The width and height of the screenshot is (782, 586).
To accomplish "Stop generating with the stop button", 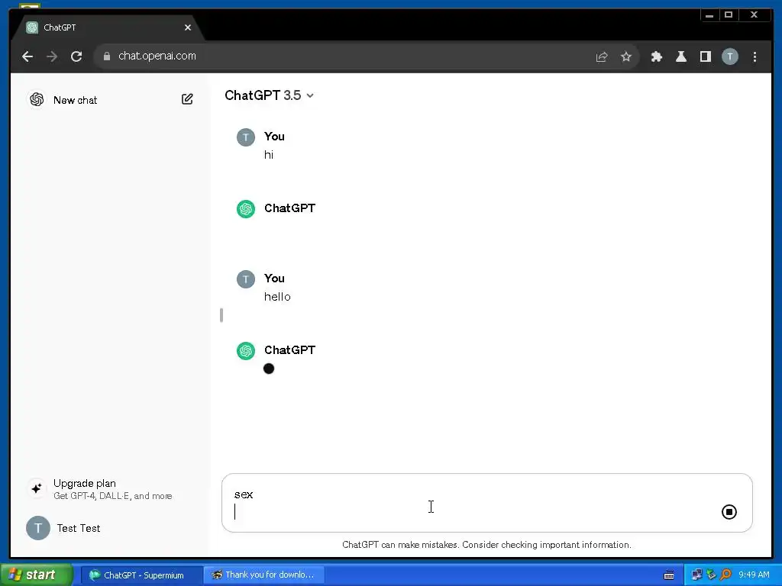I will pos(729,512).
